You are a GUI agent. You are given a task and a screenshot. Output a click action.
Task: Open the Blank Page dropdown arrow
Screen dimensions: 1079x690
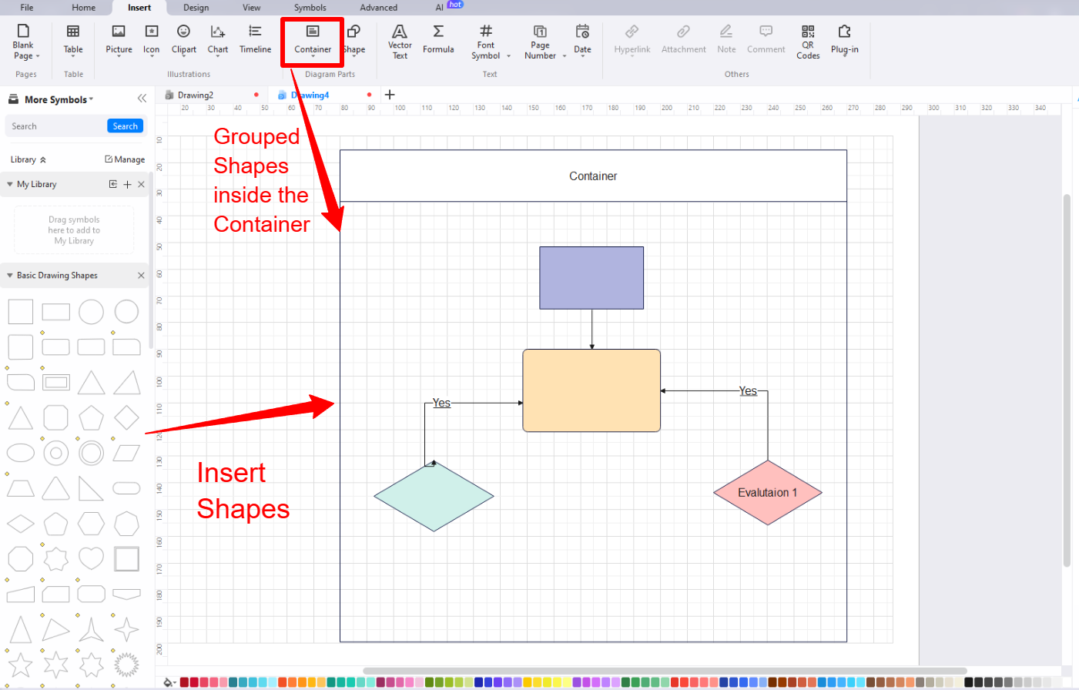38,56
